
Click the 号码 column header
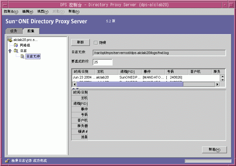click(177, 72)
